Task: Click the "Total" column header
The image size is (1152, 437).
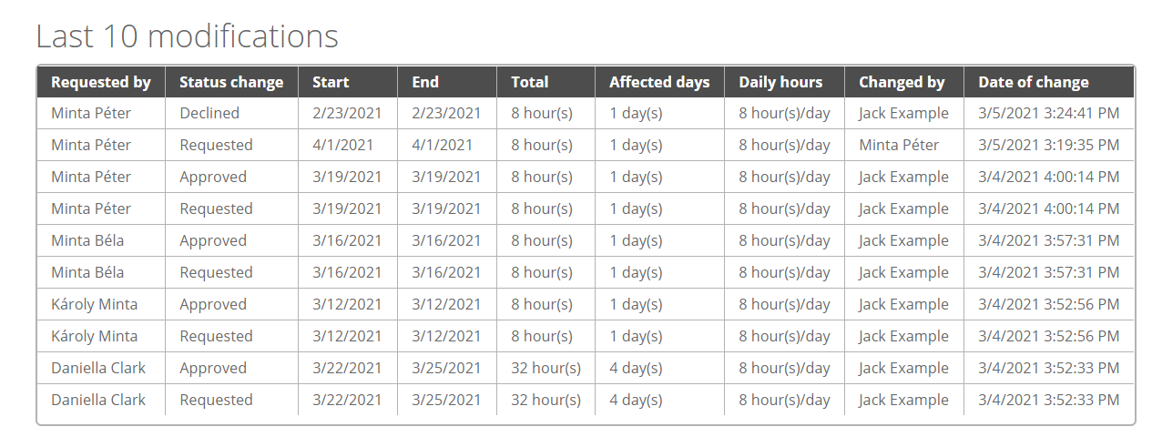Action: (x=530, y=82)
